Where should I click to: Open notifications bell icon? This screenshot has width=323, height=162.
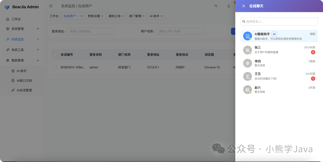point(229,6)
